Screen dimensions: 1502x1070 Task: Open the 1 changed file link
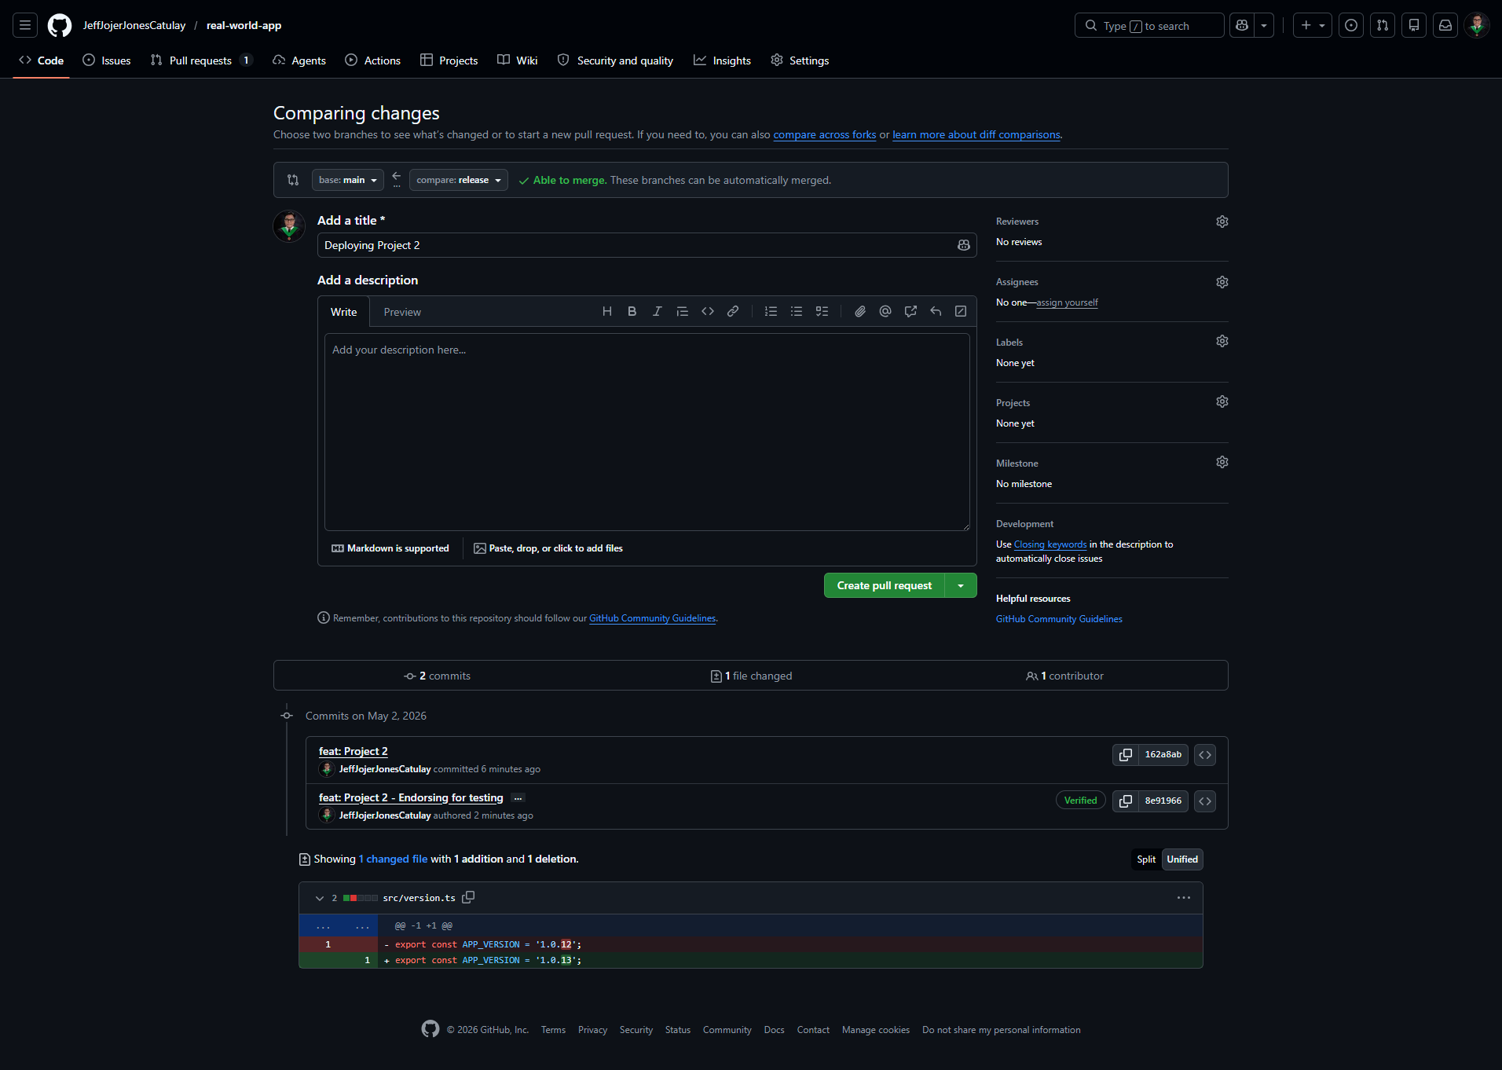[394, 859]
